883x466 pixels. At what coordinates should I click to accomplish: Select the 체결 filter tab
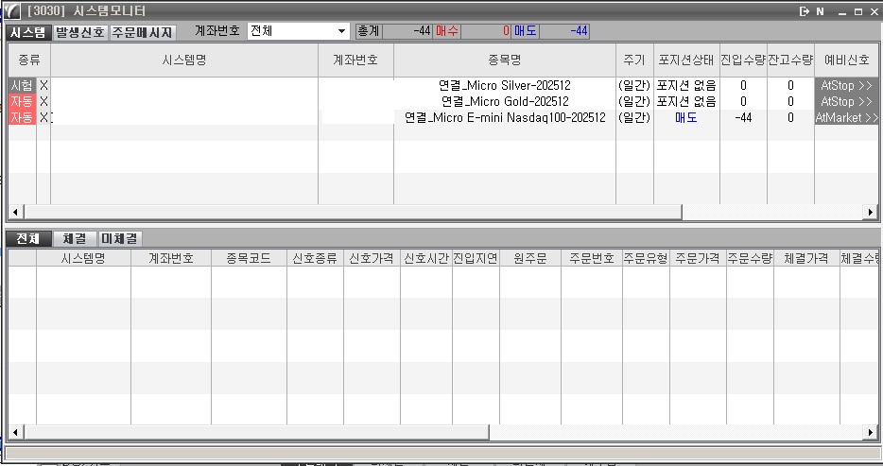point(75,239)
